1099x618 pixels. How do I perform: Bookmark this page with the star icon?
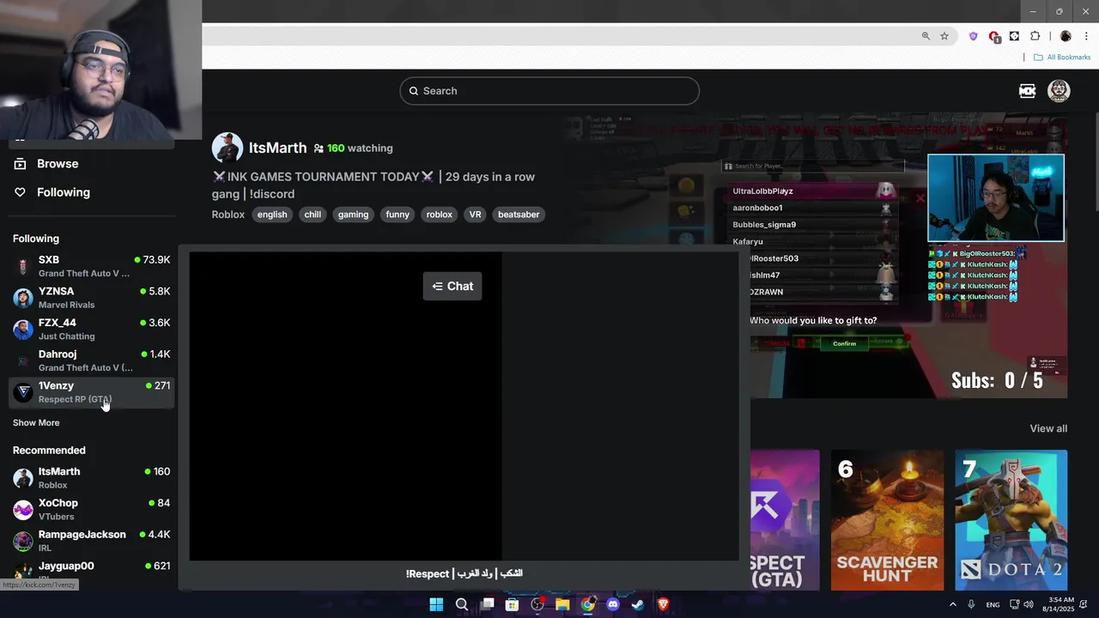coord(944,36)
